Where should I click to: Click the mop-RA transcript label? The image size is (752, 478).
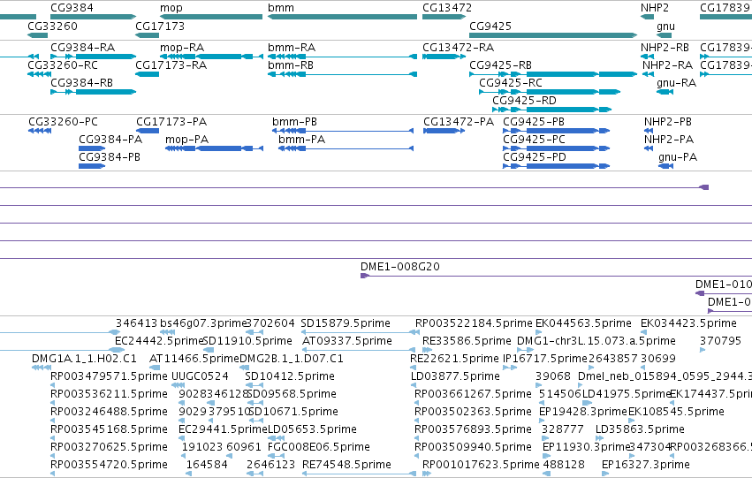[182, 47]
